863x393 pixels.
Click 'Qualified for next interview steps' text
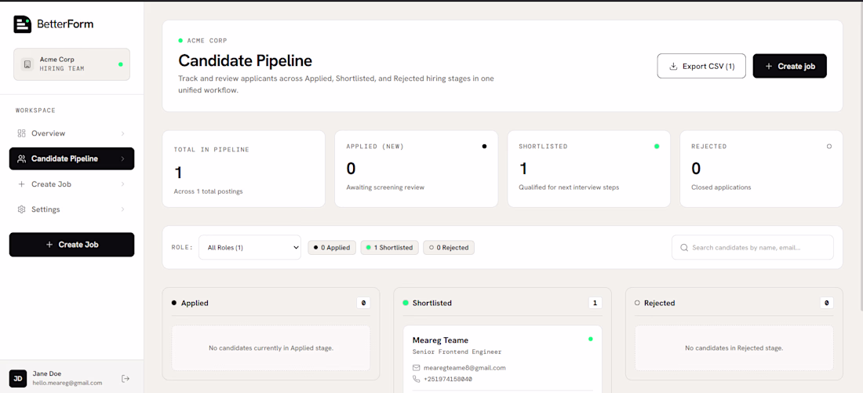[x=569, y=187]
